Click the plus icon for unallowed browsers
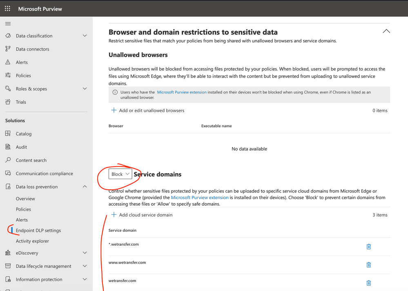408x291 pixels. pos(114,110)
